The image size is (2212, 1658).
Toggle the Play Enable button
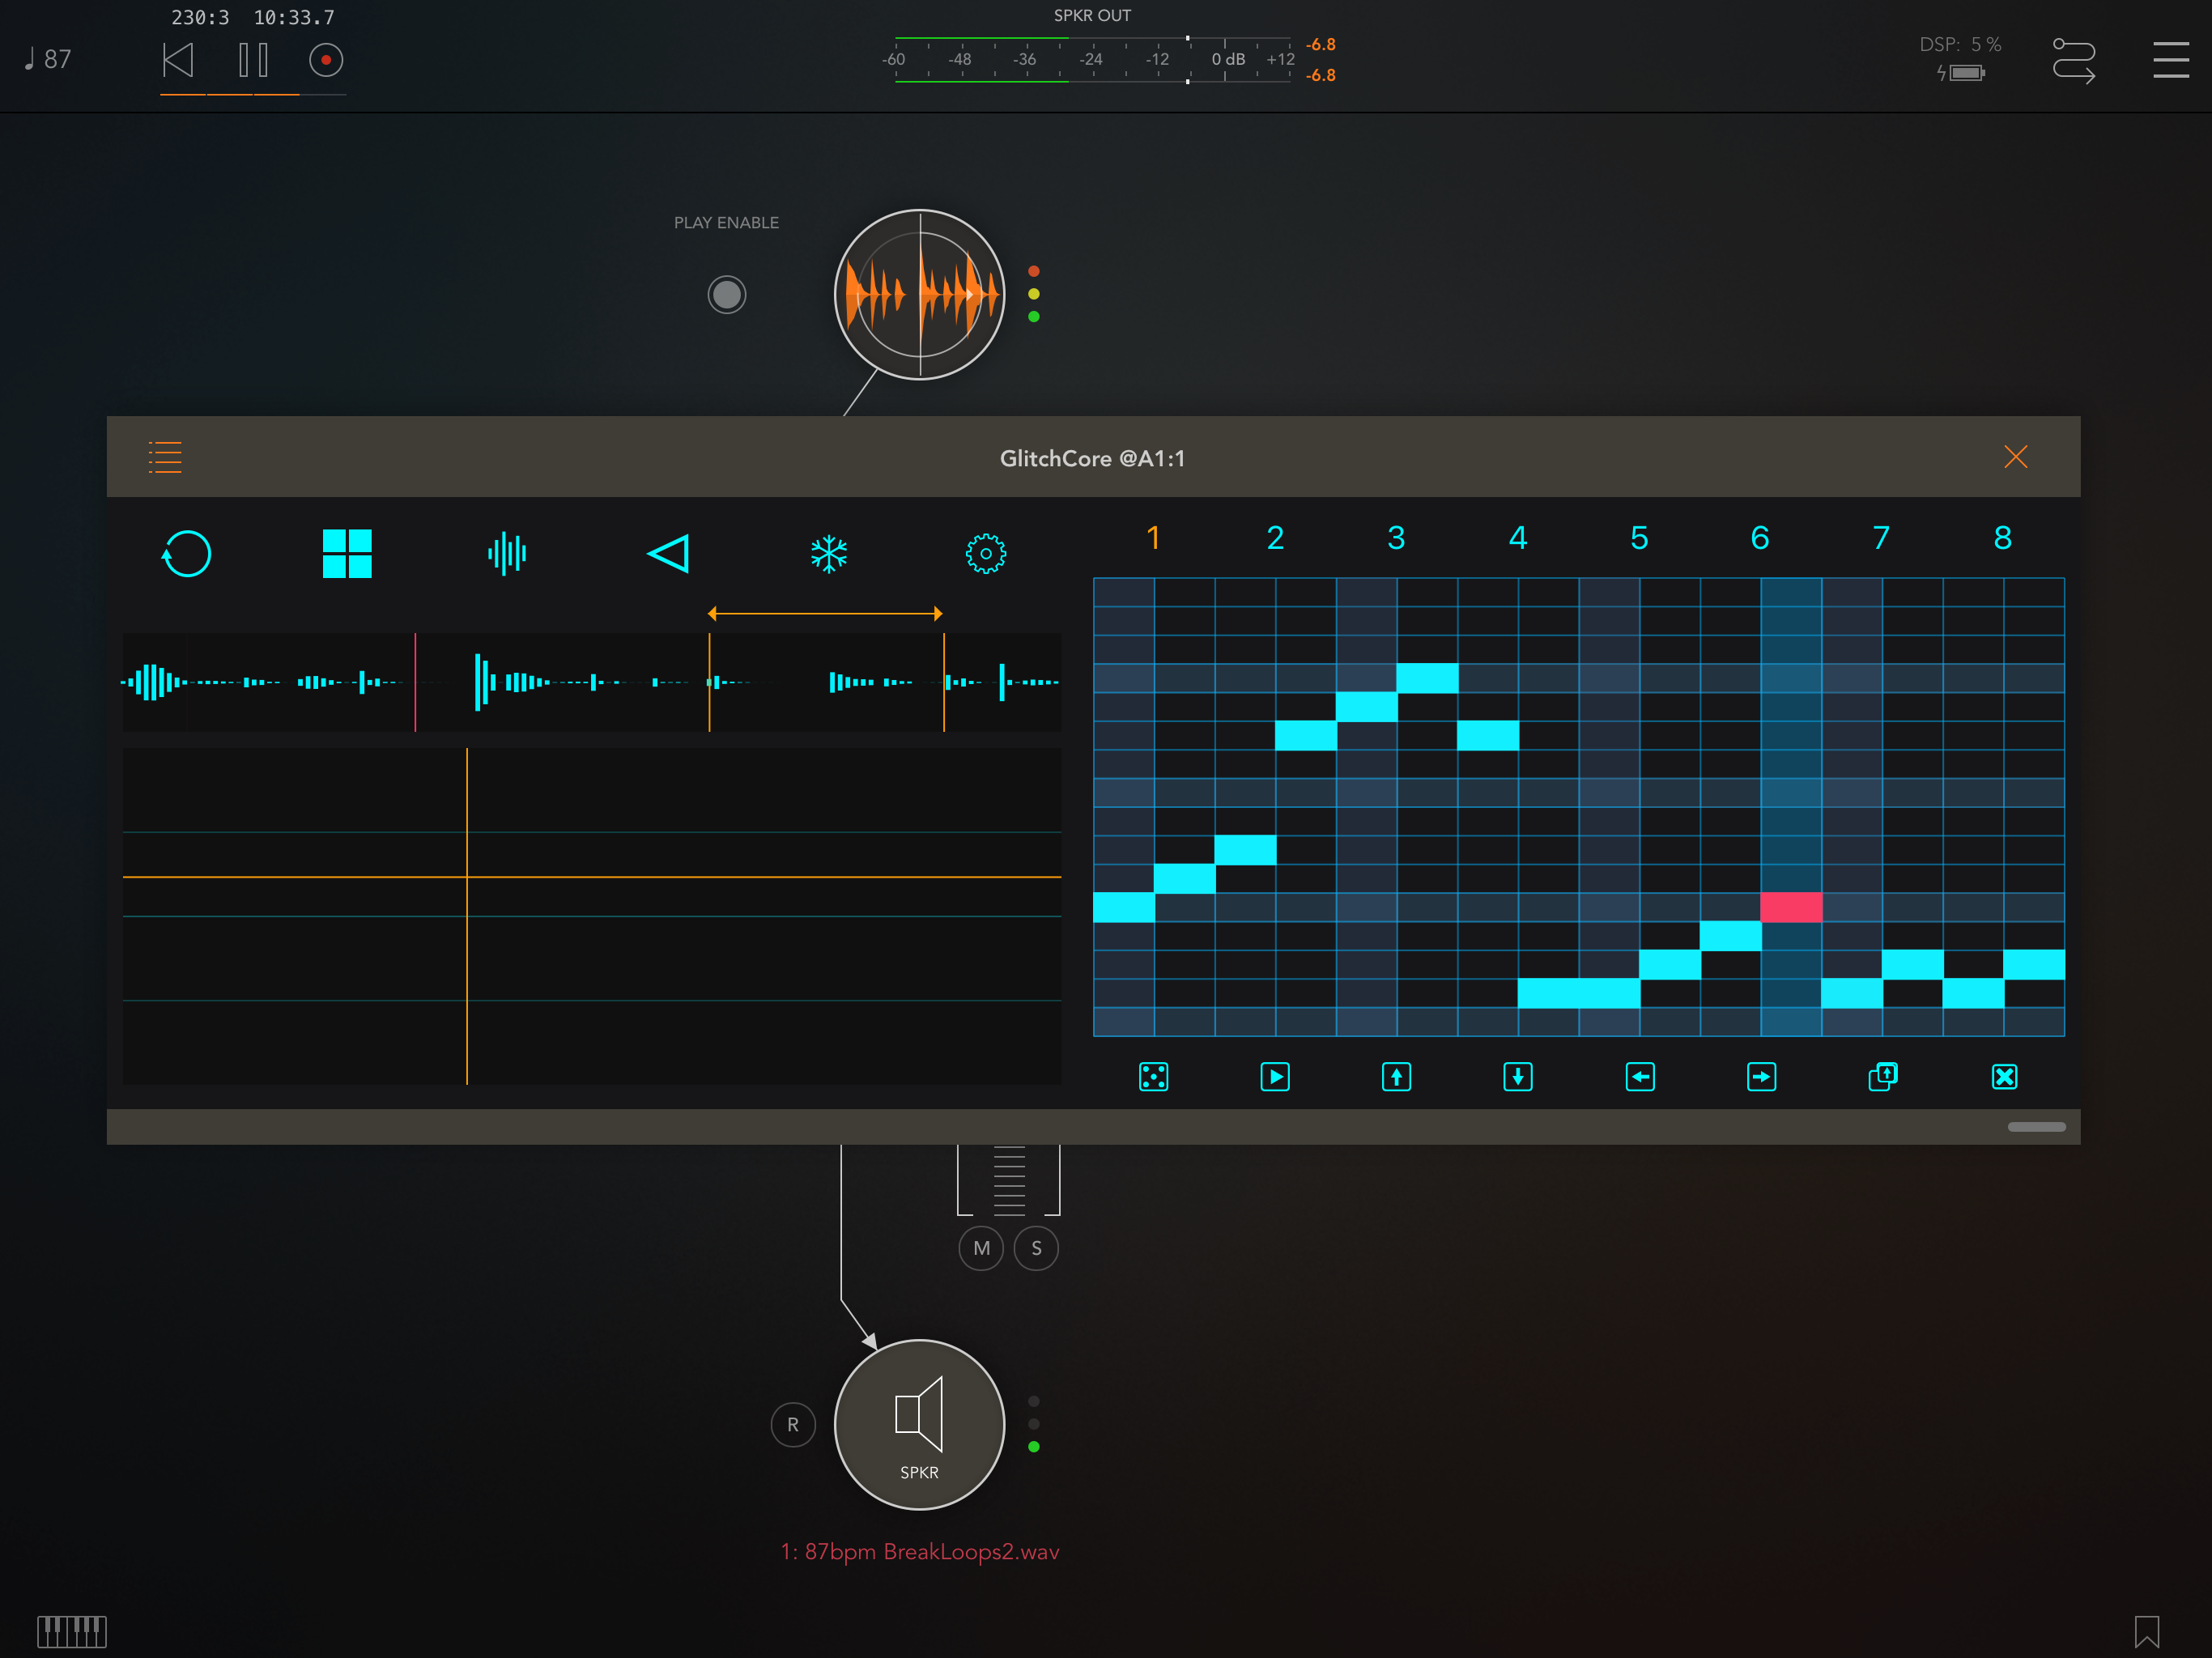pos(727,295)
